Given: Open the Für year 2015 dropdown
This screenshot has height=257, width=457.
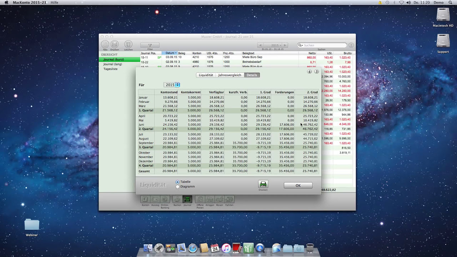Looking at the screenshot, I should (x=172, y=85).
